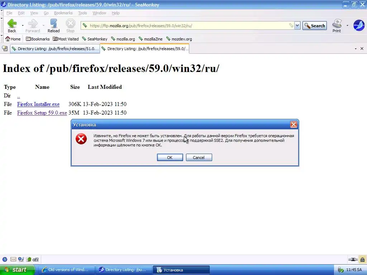
Task: Click the system tray security shield icon
Action: pos(340,270)
